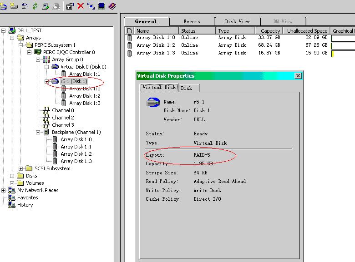This screenshot has height=262, width=355.
Task: Open the Disk View tab
Action: click(238, 21)
